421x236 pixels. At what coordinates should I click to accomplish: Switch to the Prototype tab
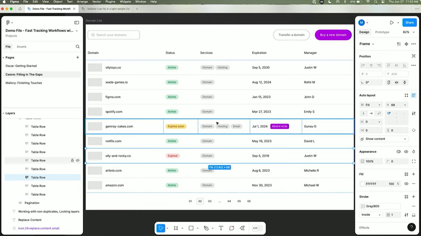pos(382,32)
